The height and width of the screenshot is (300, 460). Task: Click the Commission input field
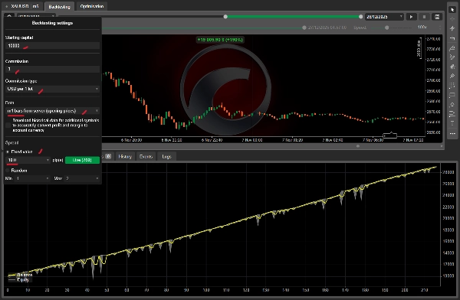(52, 69)
